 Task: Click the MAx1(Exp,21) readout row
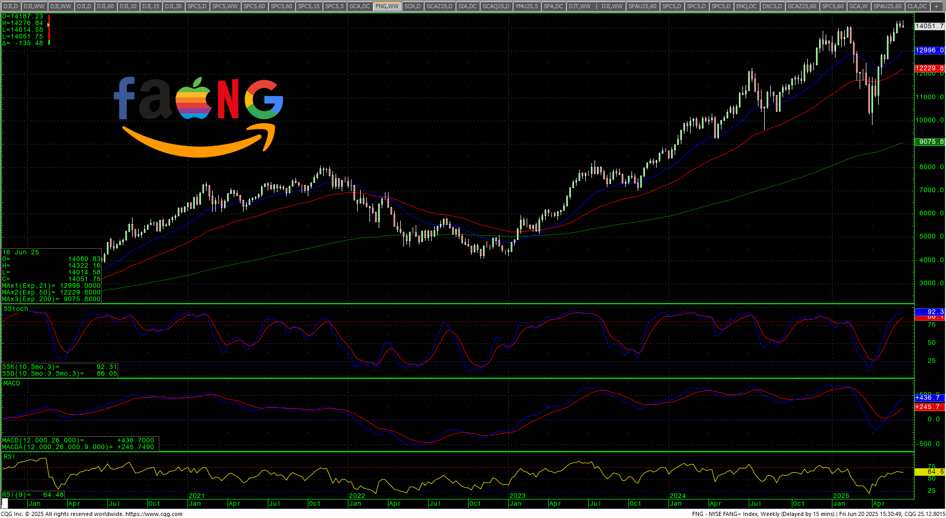pos(51,286)
